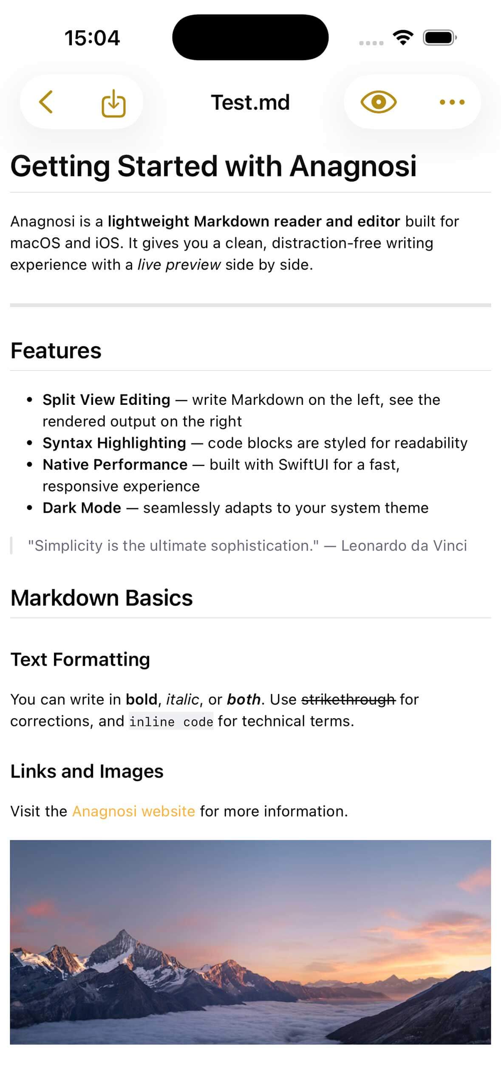Open more actions with the ellipsis expander

(451, 102)
